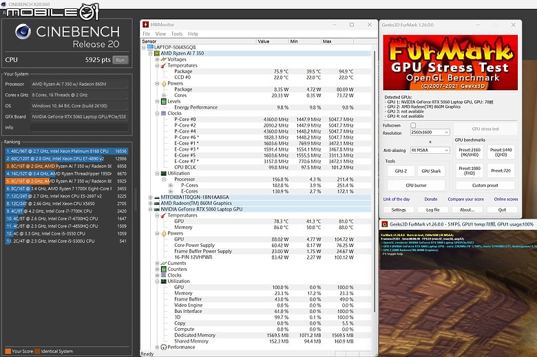Viewport: 537px width, 357px height.
Task: Open the FurMark Log file
Action: pos(433,210)
